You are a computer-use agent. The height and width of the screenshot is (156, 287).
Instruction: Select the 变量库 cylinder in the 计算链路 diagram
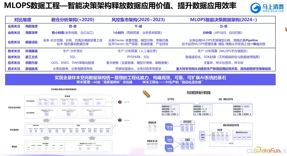pos(187,144)
